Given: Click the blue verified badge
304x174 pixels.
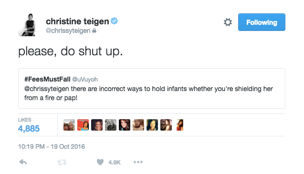Looking at the screenshot, I should pyautogui.click(x=115, y=21).
